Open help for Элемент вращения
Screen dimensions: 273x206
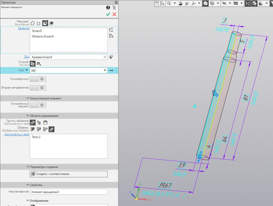pyautogui.click(x=108, y=8)
